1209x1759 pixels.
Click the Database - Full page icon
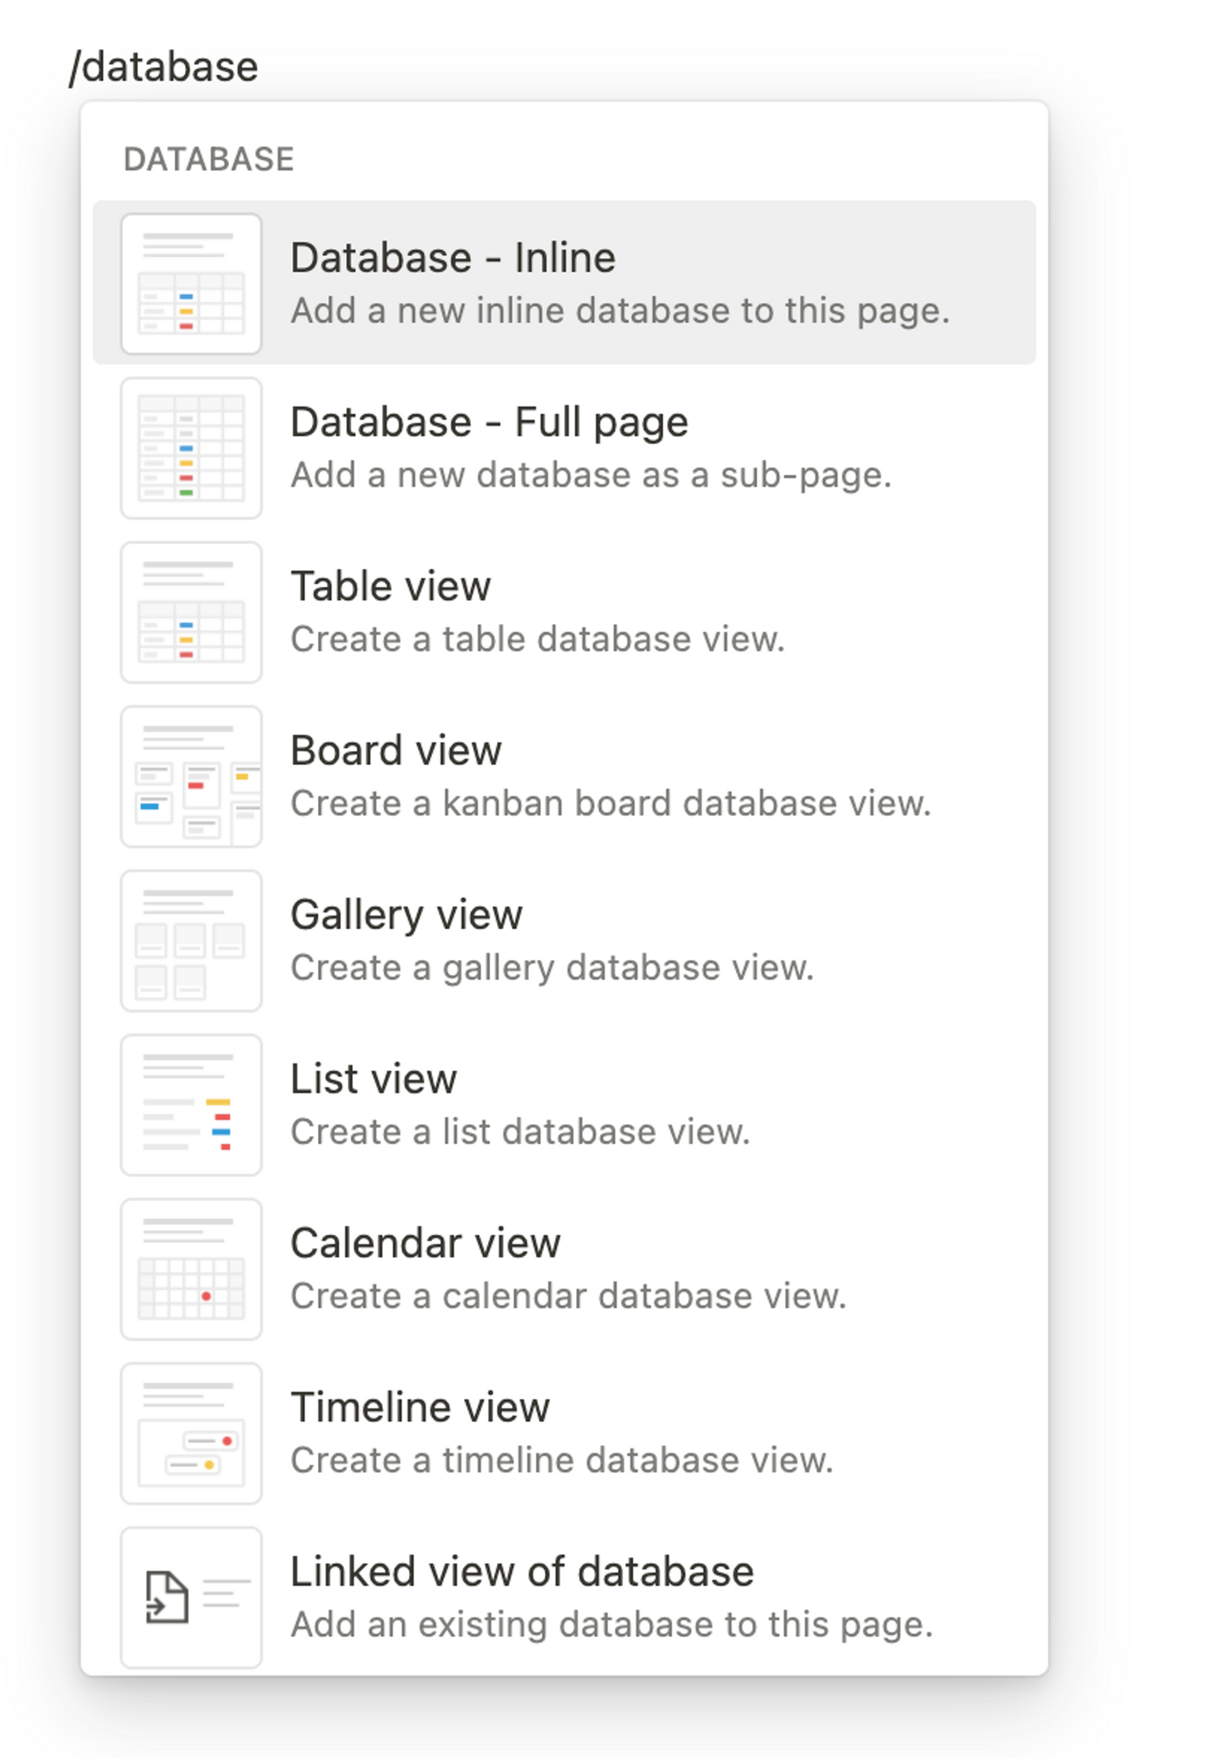[x=191, y=448]
